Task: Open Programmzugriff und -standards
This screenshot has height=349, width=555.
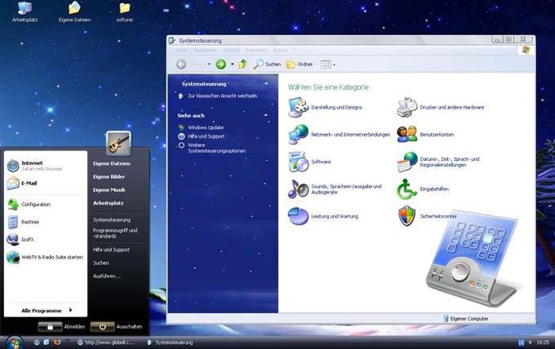Action: tap(115, 233)
